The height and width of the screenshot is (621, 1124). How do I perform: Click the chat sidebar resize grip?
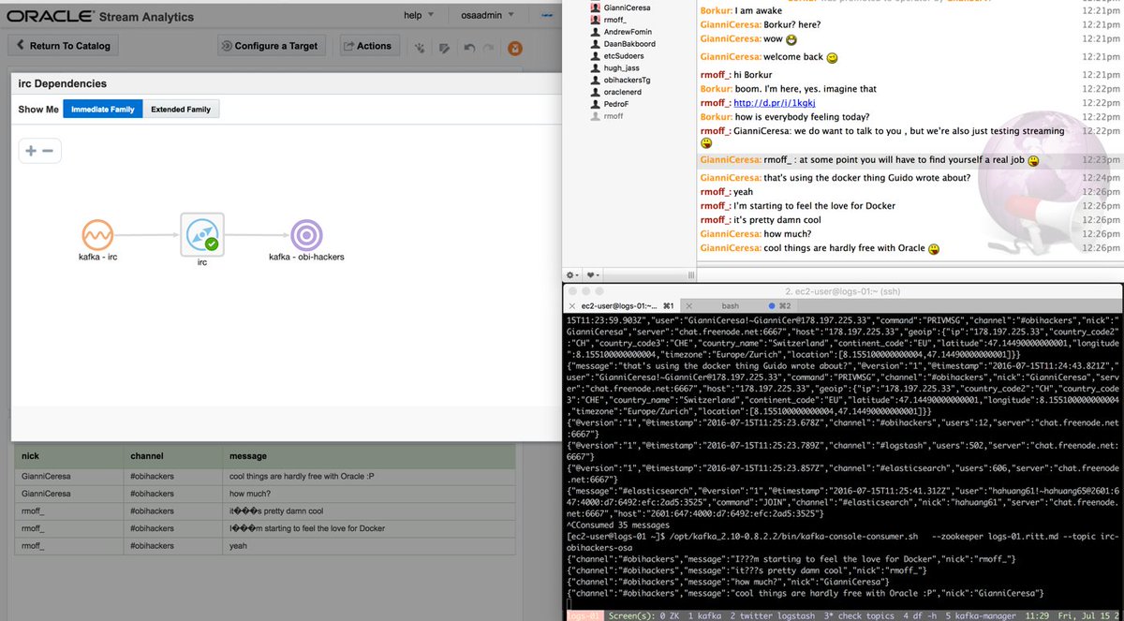pyautogui.click(x=691, y=275)
